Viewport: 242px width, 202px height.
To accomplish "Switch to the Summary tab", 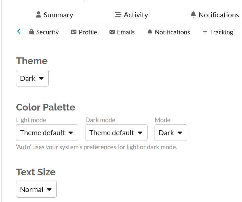I will tap(58, 15).
